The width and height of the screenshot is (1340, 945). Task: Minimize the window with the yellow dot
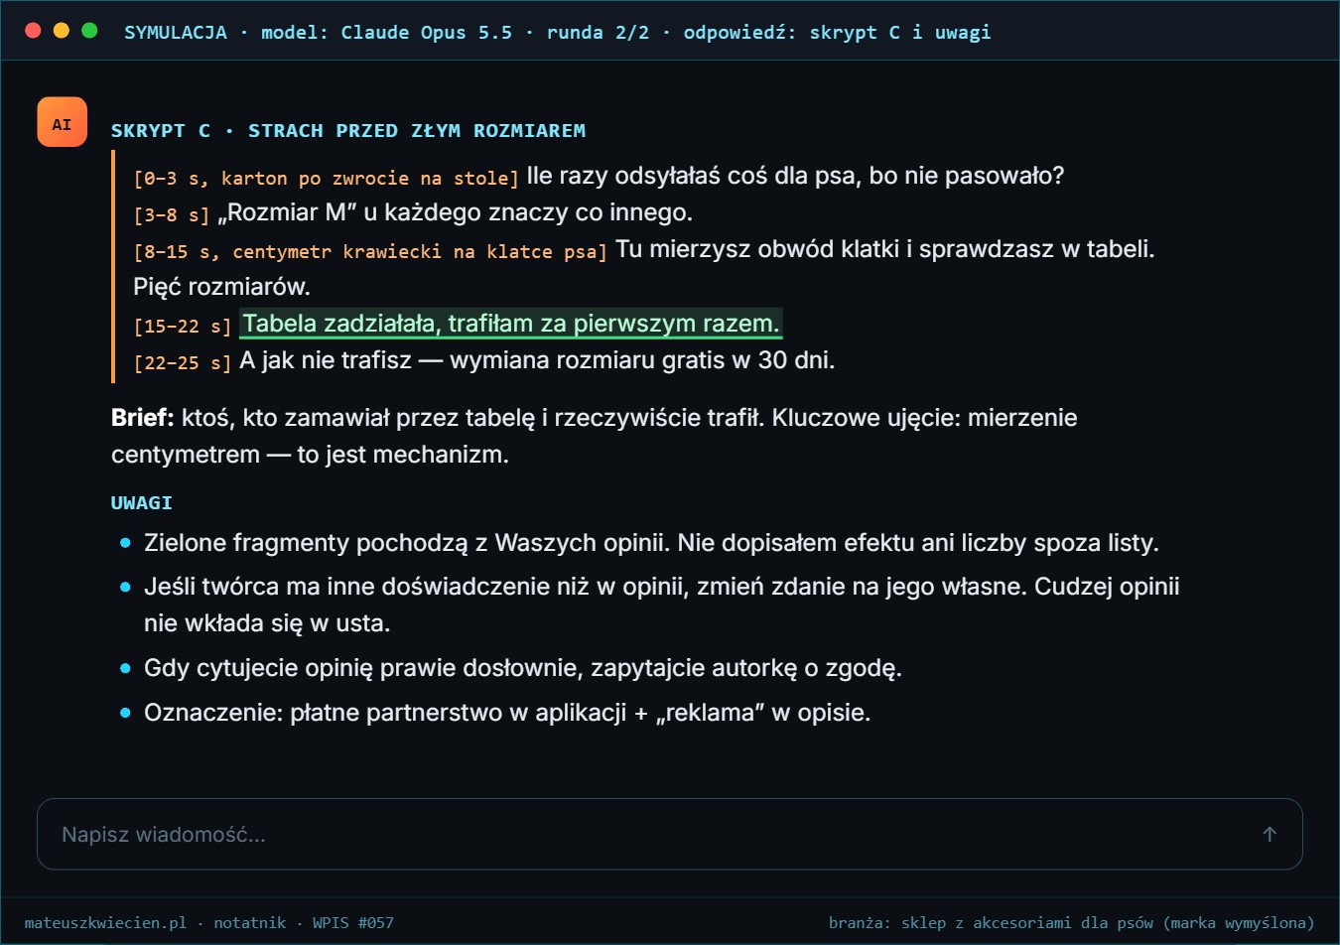tap(61, 31)
